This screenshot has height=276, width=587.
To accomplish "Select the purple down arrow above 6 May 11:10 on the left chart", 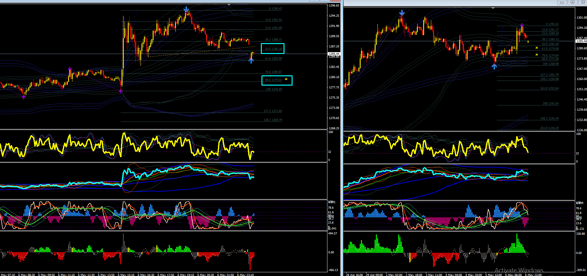I will (70, 69).
